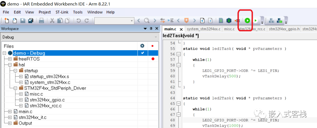The image size is (317, 128).
Task: Click the Open file toolbar icon
Action: click(x=15, y=20)
